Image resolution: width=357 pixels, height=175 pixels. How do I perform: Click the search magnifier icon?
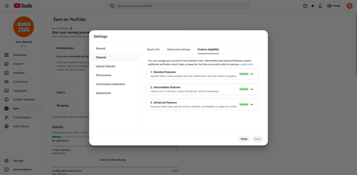[112, 6]
